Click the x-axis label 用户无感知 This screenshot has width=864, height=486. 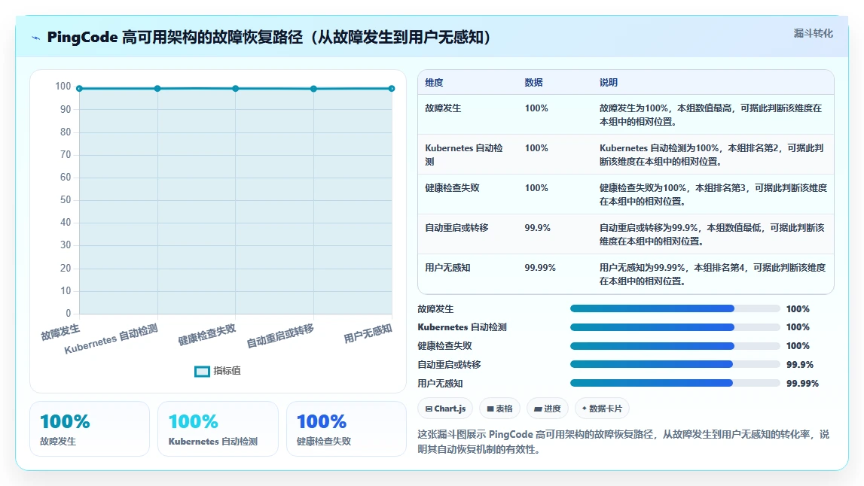click(x=368, y=333)
